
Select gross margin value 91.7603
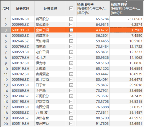coord(93,124)
